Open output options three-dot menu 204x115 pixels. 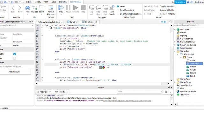point(171,92)
